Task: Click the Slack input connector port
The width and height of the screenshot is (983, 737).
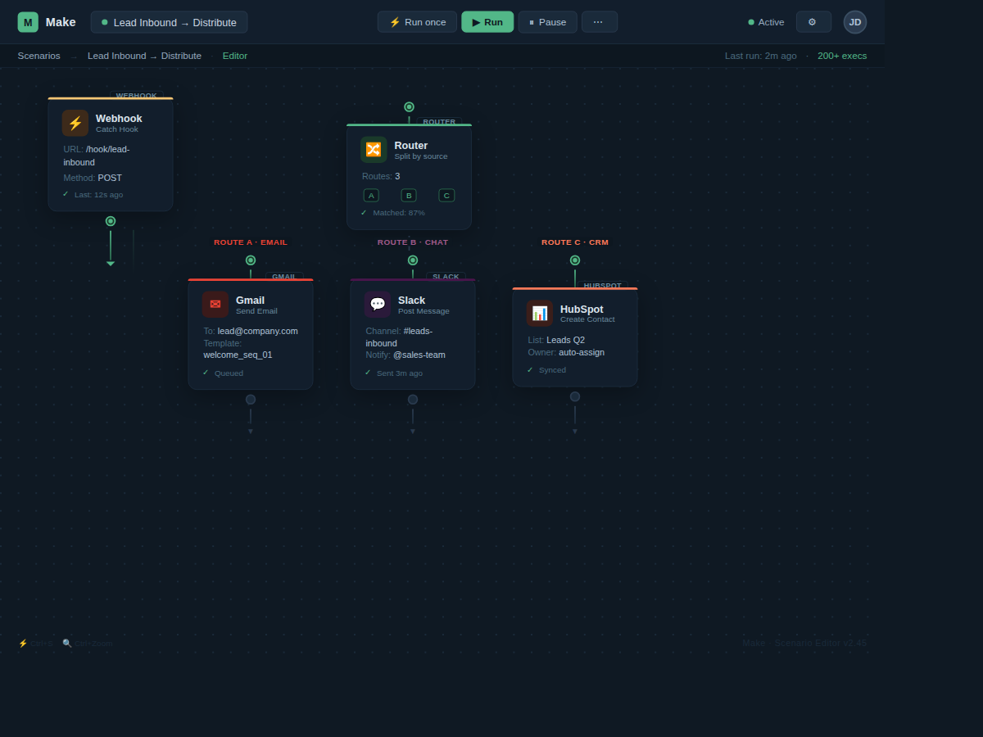Action: (413, 260)
